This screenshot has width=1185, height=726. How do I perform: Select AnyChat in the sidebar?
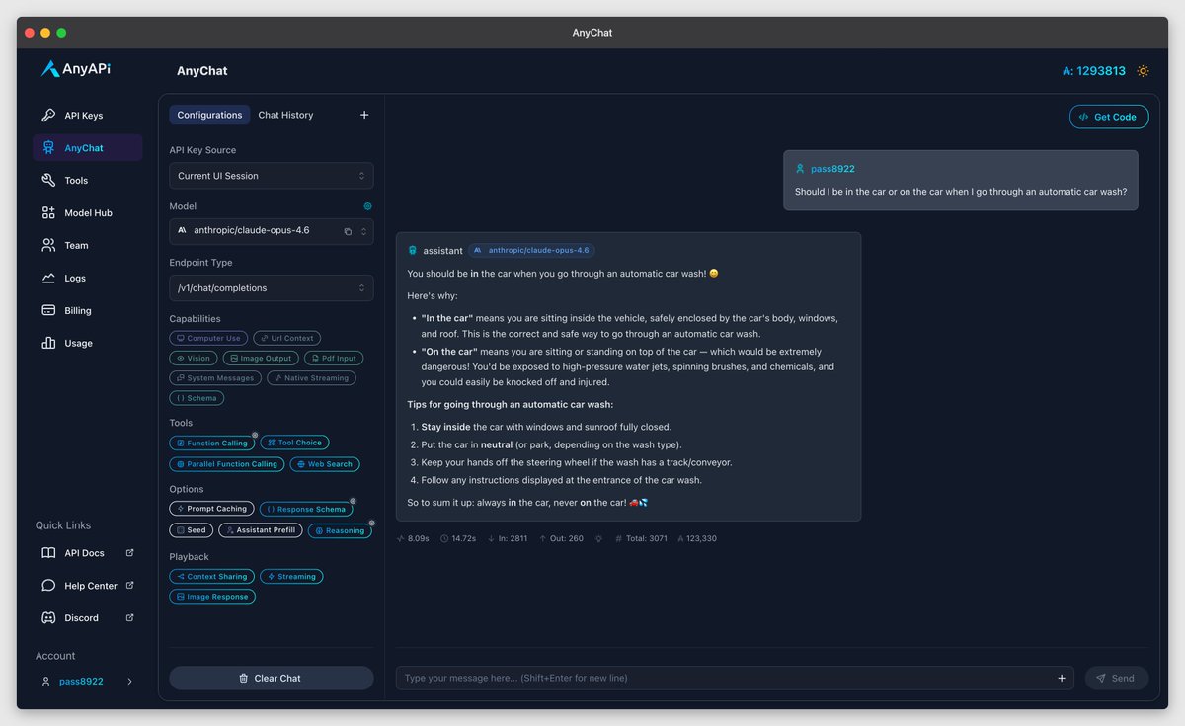(88, 148)
